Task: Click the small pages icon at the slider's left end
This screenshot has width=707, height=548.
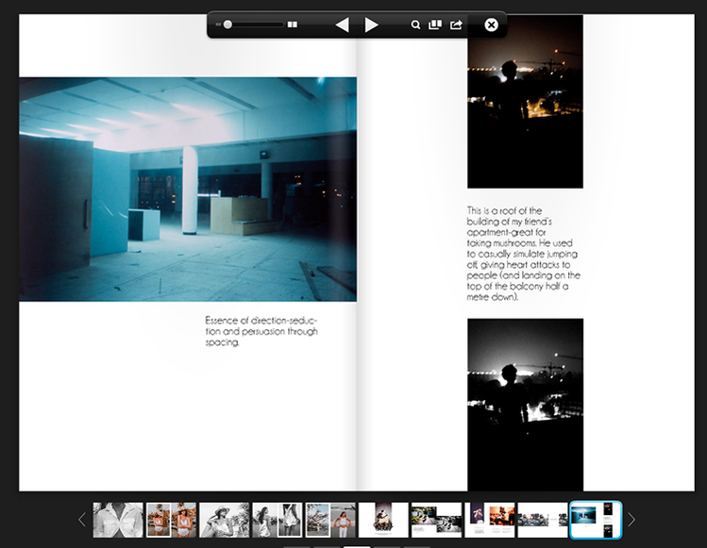Action: point(218,25)
